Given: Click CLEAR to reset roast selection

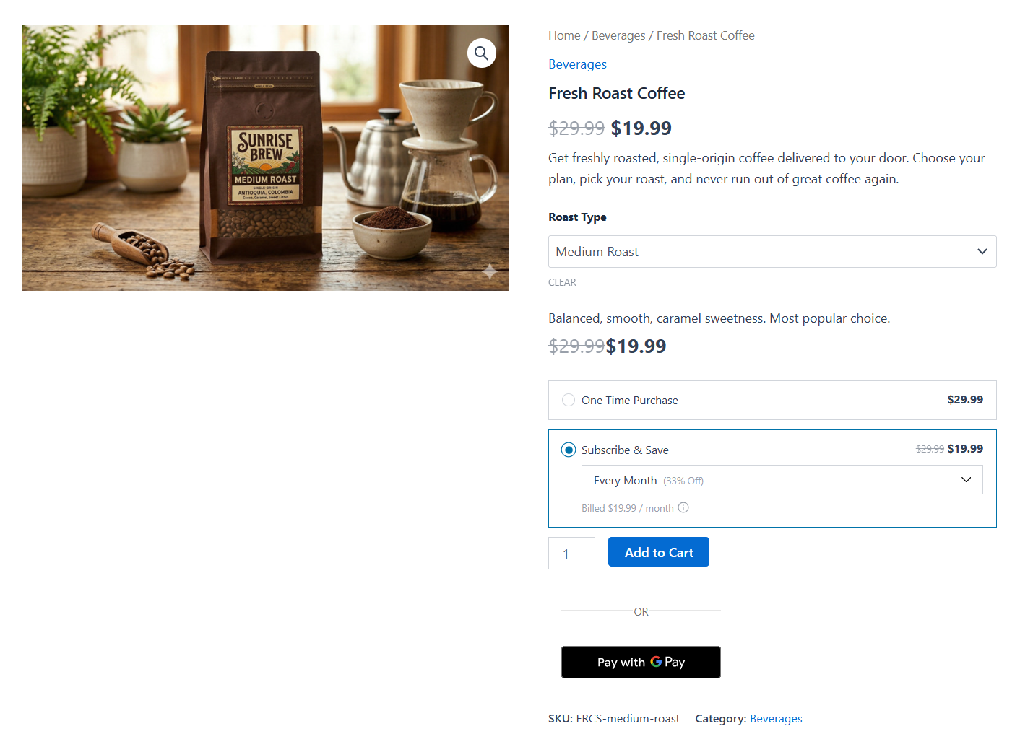Looking at the screenshot, I should [562, 281].
